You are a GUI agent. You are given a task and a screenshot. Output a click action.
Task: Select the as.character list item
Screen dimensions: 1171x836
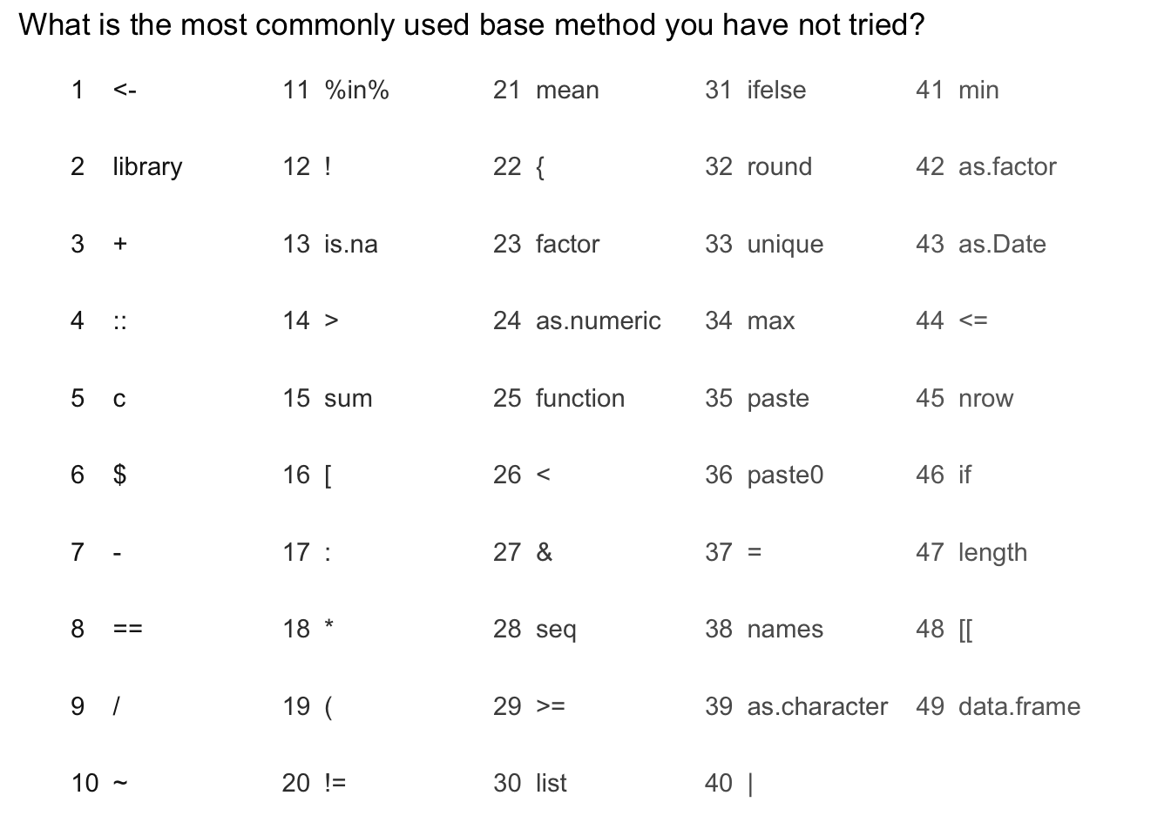click(x=817, y=706)
